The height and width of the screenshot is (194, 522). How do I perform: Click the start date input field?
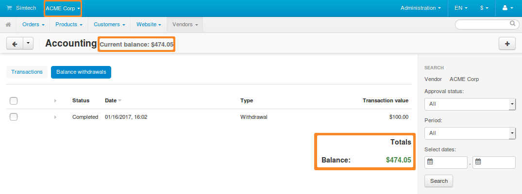[446, 162]
